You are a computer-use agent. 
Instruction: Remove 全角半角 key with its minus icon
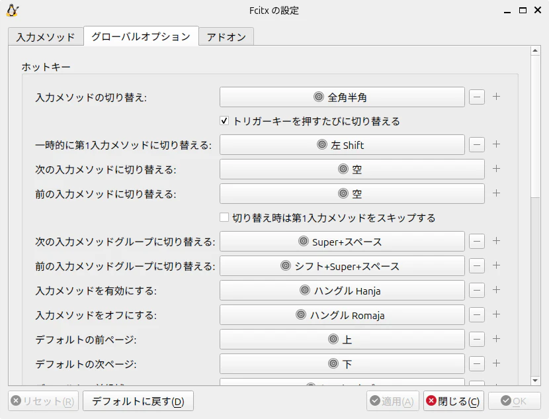477,97
